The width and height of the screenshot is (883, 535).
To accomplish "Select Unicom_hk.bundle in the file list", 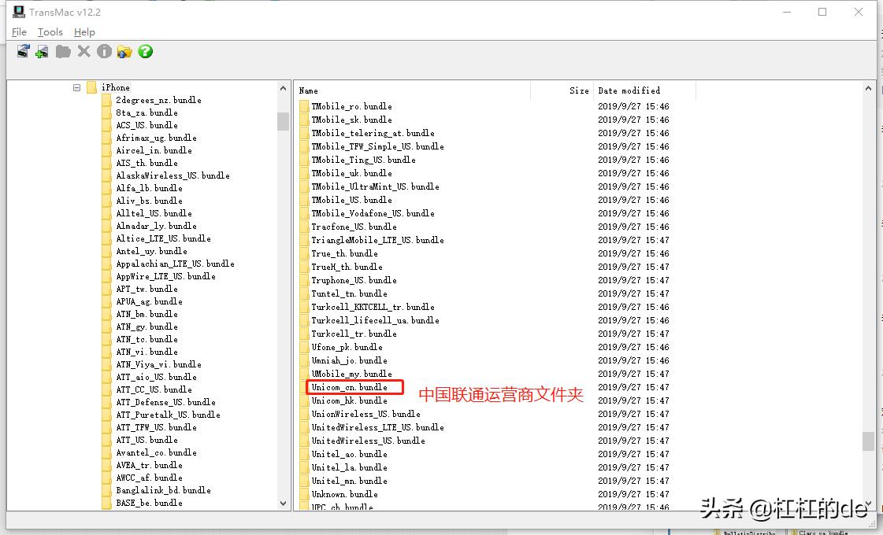I will click(x=349, y=401).
